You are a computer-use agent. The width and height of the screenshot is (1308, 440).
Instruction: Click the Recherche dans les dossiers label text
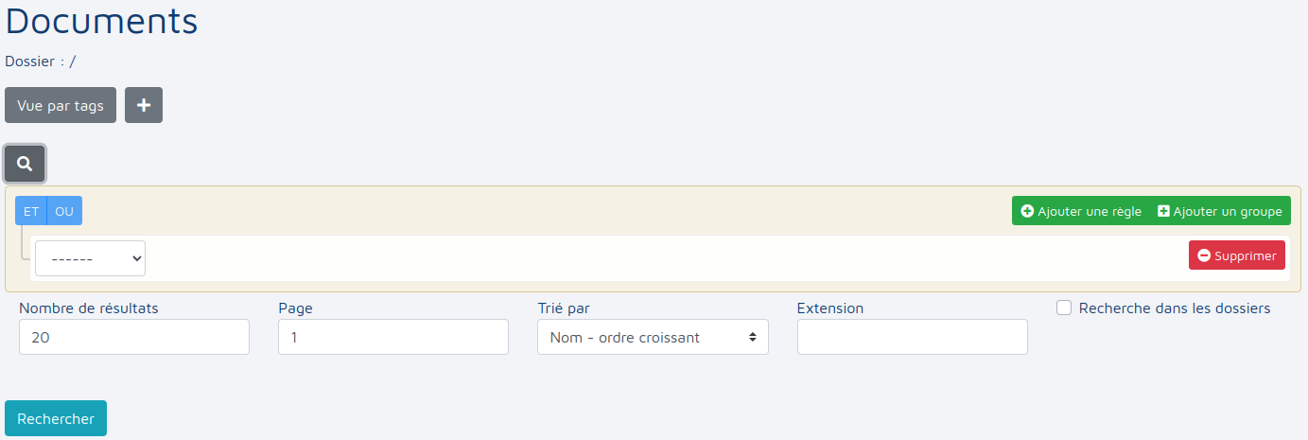point(1174,308)
